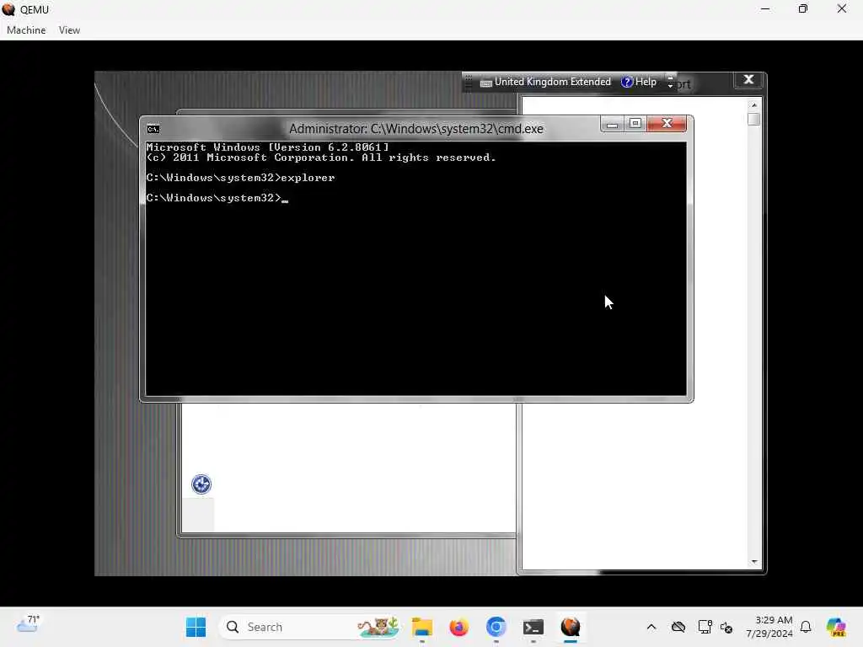Click the cloud sync tray icon
The height and width of the screenshot is (647, 863).
(678, 627)
